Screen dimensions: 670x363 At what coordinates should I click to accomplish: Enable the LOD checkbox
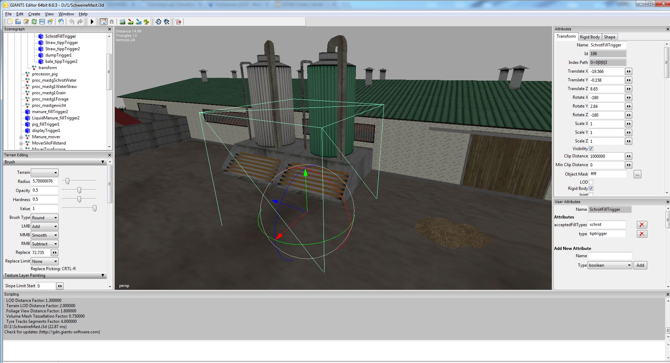(591, 182)
